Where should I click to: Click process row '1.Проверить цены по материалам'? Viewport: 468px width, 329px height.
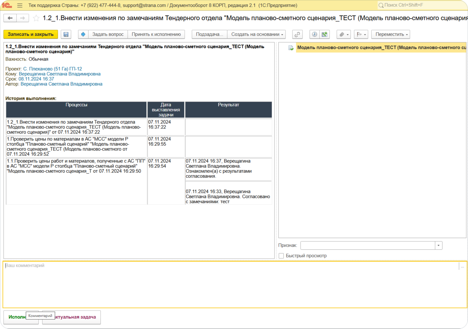(76, 146)
